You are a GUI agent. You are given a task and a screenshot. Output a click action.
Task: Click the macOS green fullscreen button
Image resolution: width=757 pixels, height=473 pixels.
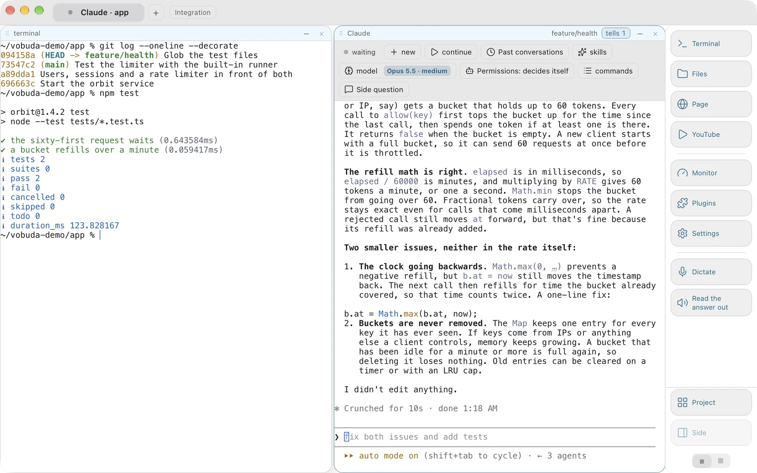click(39, 10)
